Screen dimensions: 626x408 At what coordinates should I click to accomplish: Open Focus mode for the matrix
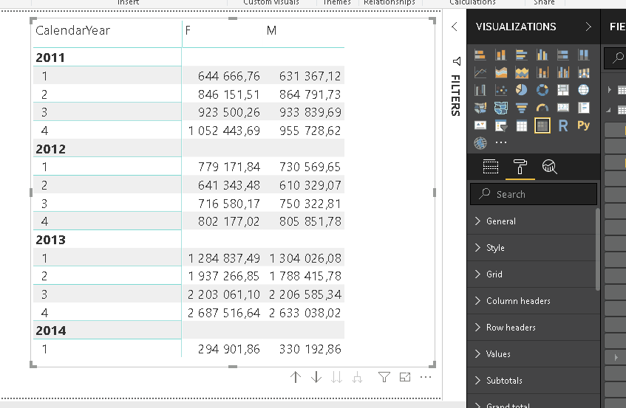click(x=405, y=377)
